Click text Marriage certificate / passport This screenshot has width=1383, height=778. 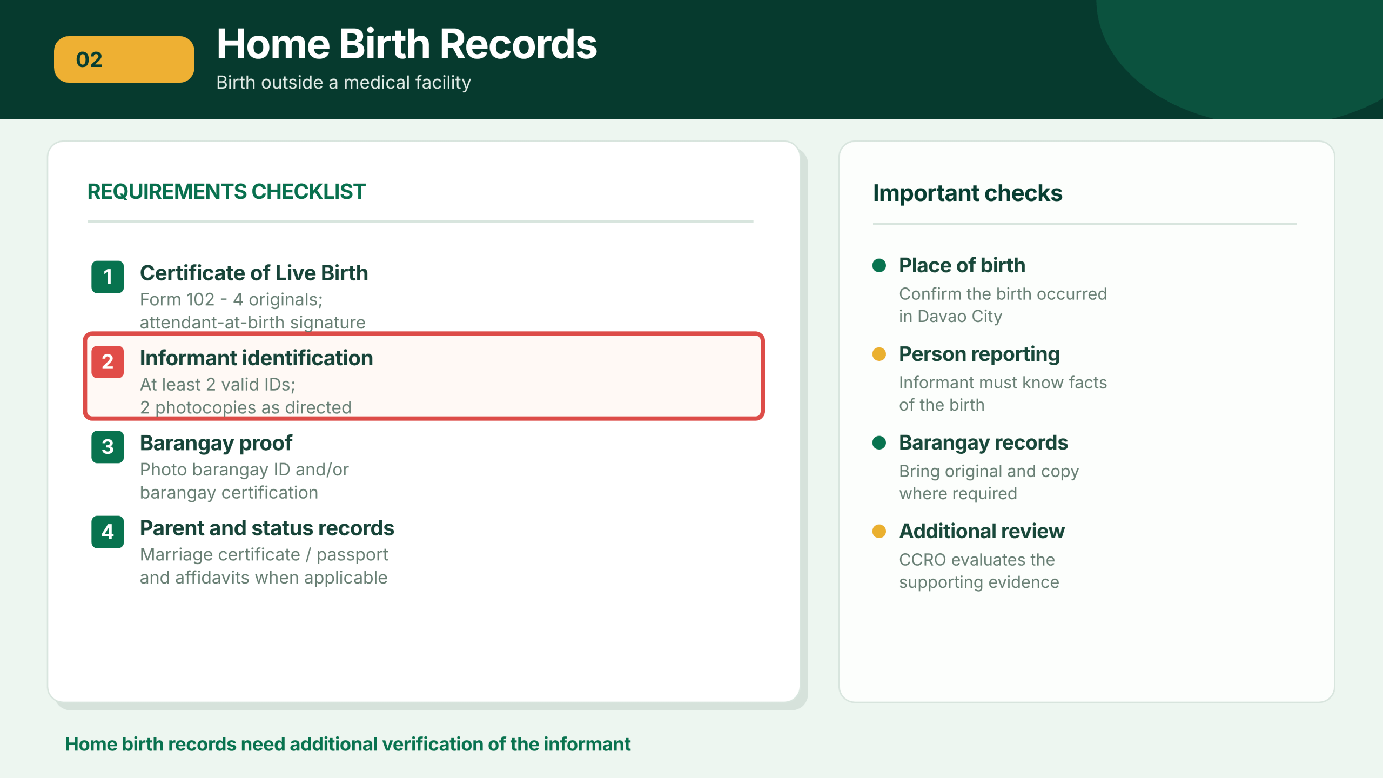pos(264,555)
